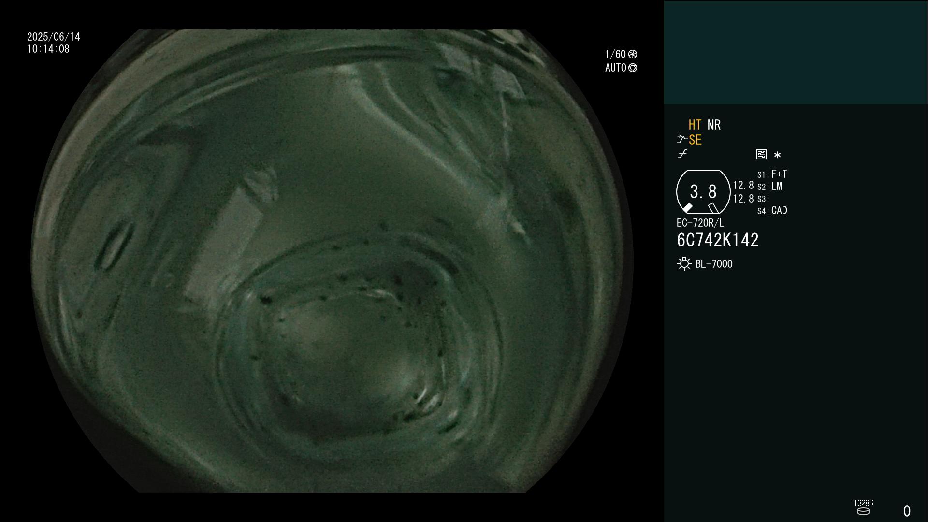The image size is (928, 522).
Task: Click the 1/60 shutter speed indicator
Action: point(615,54)
